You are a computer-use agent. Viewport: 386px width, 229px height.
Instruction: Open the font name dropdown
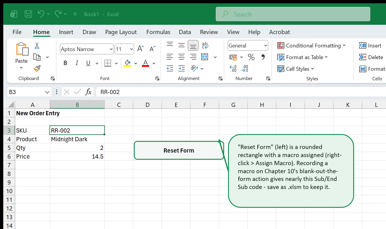111,49
